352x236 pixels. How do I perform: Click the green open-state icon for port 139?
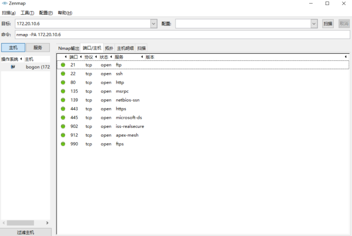pyautogui.click(x=63, y=100)
